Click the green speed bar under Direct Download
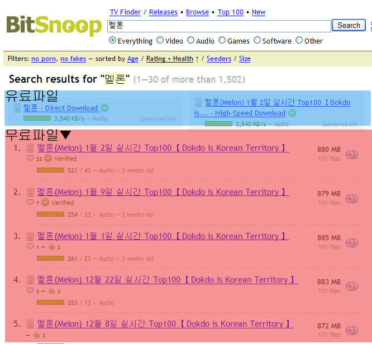 coord(37,118)
